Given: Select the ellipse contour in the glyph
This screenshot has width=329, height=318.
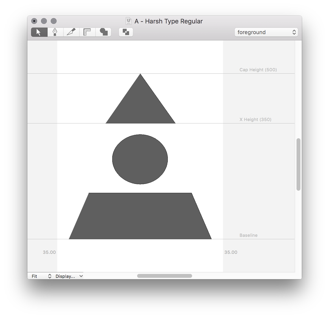Looking at the screenshot, I should click(140, 159).
